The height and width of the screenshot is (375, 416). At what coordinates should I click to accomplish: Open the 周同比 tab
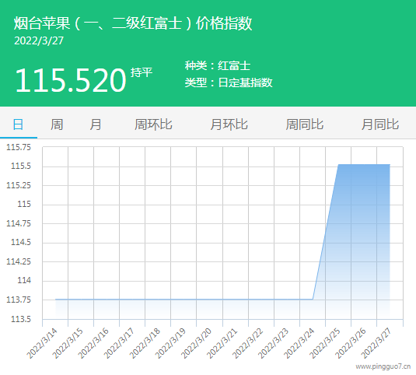(x=305, y=124)
